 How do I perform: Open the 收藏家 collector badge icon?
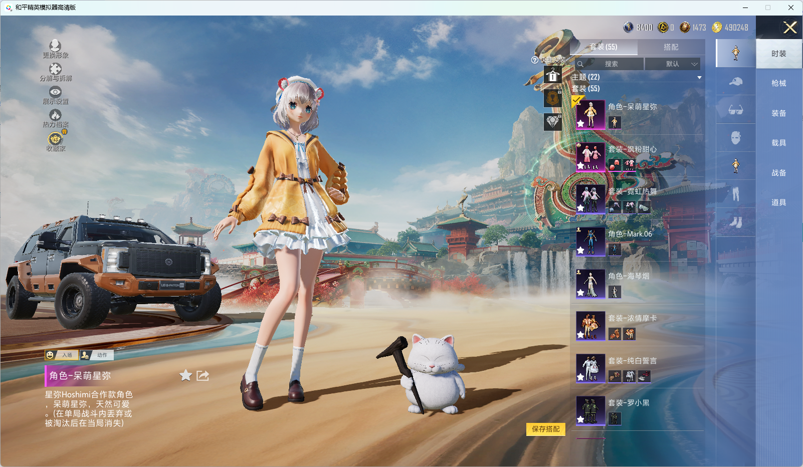click(55, 139)
